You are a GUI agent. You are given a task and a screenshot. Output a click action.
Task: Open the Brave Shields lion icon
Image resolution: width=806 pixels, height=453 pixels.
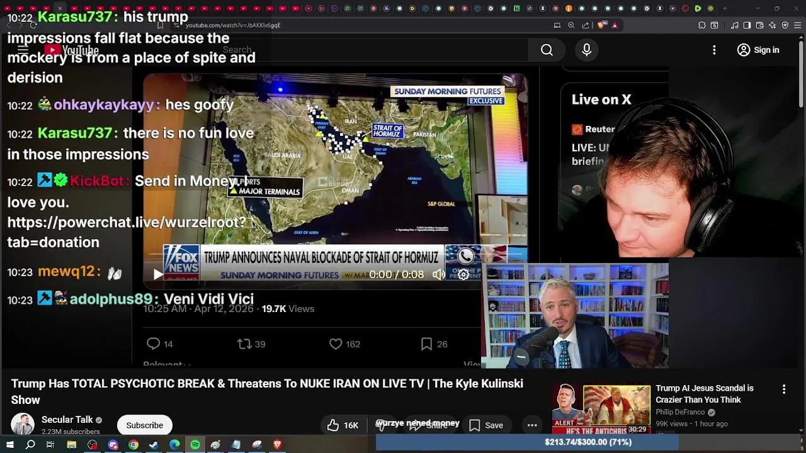click(601, 25)
